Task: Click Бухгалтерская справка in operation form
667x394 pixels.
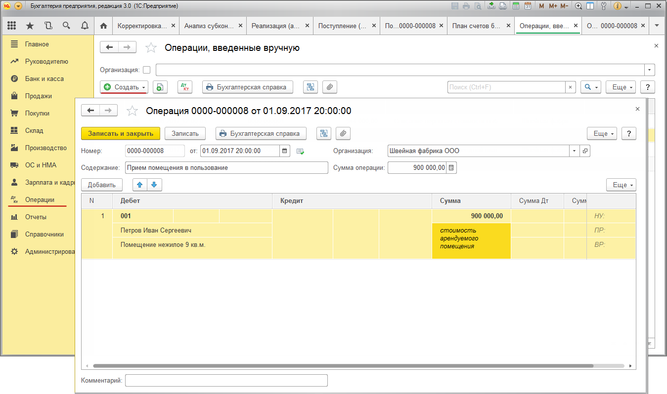Action: (x=261, y=133)
